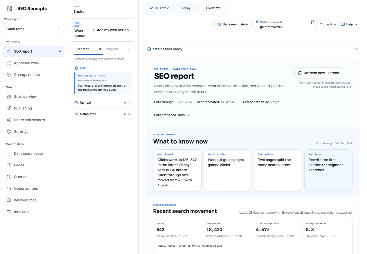Click the Pages document icon
This screenshot has height=254, width=367.
pos(9,165)
